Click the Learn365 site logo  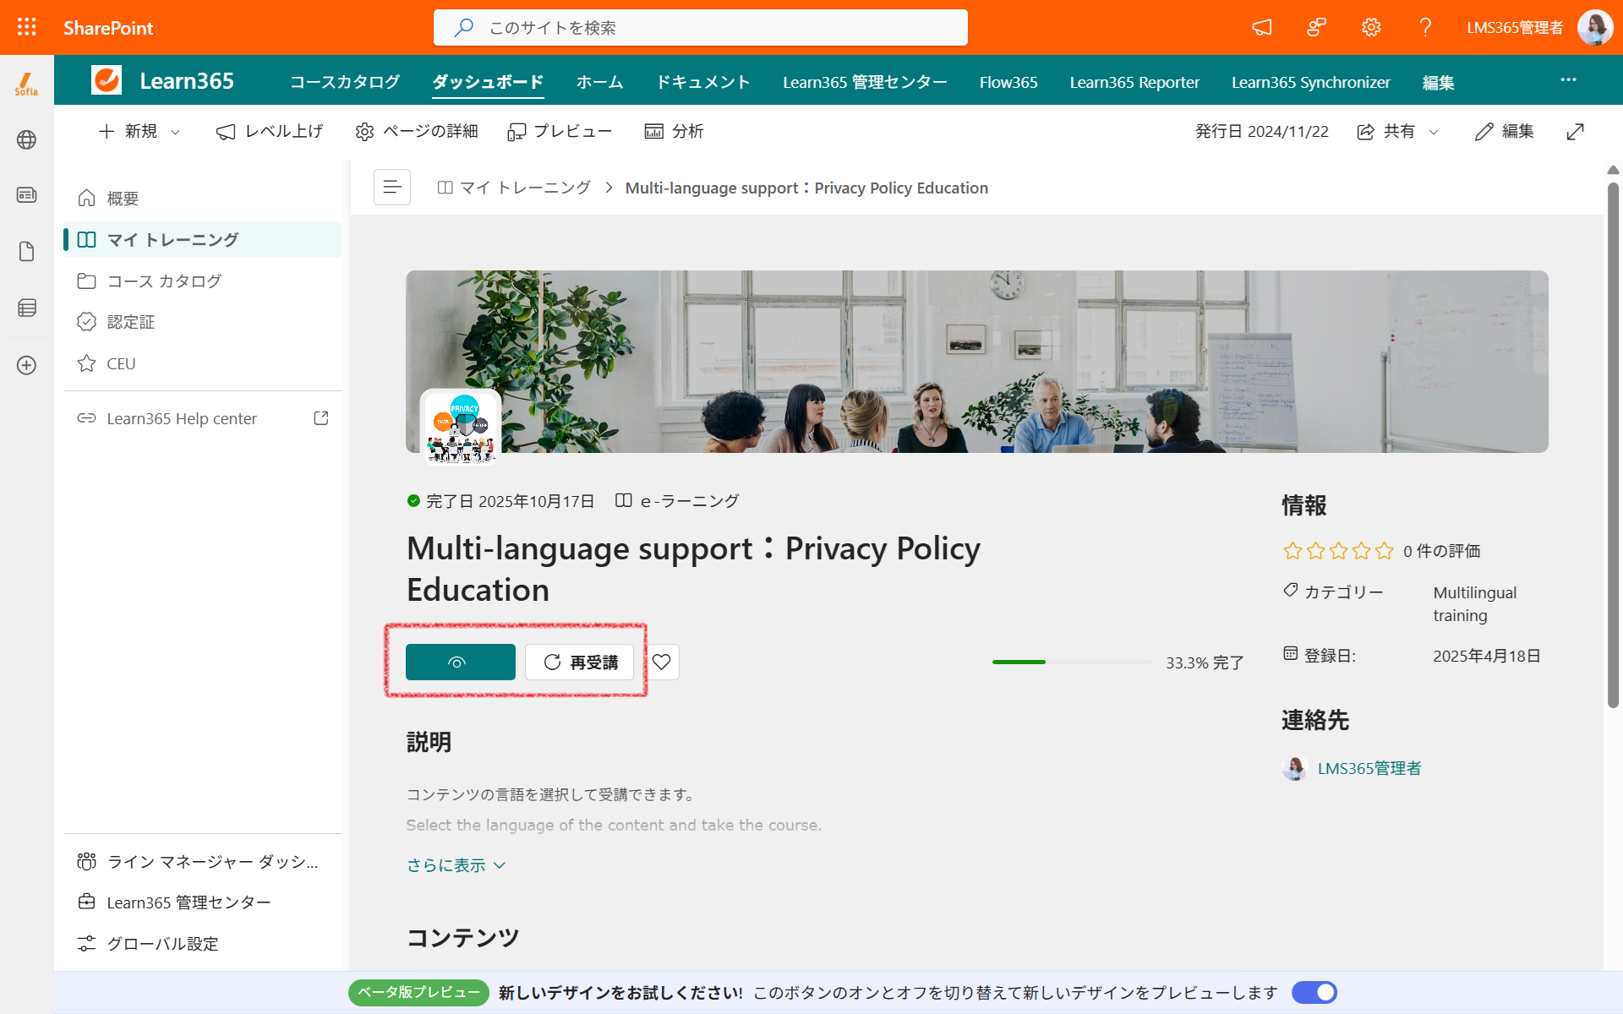(x=107, y=80)
